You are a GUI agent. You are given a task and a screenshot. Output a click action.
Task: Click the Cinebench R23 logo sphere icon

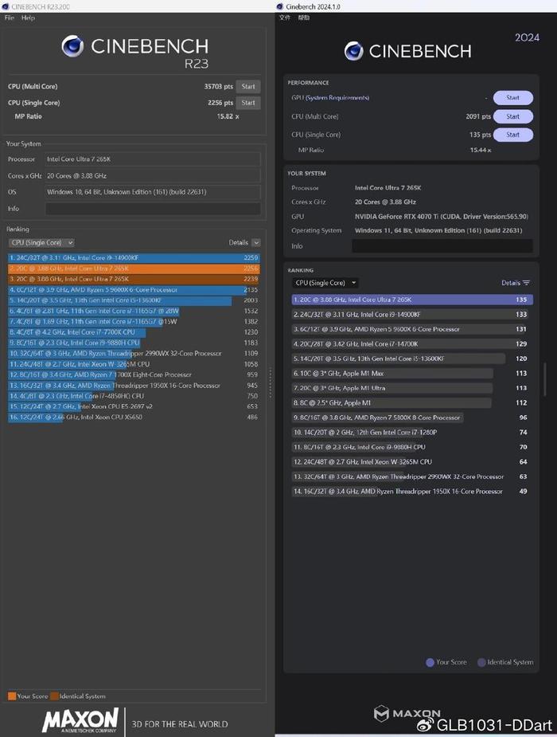click(x=72, y=46)
